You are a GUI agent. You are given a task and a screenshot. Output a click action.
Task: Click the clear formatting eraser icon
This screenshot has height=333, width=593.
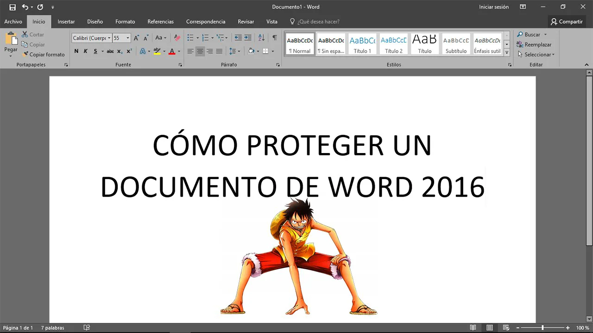(x=177, y=38)
